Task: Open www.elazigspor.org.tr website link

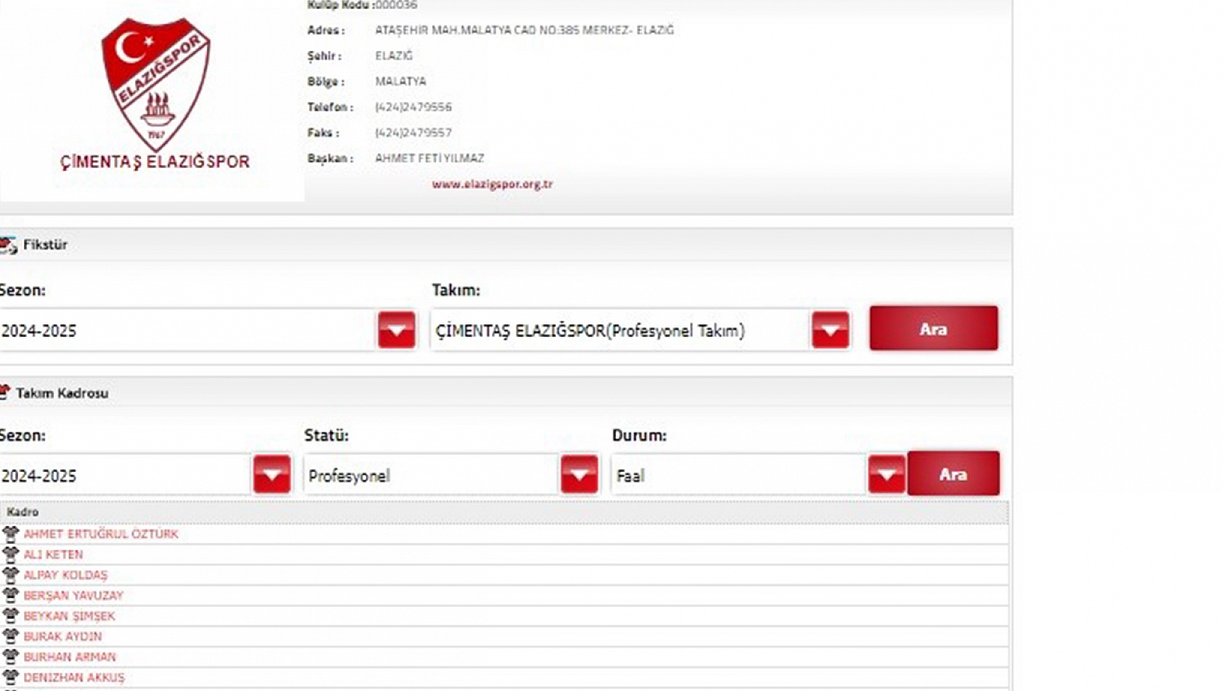Action: 492,184
